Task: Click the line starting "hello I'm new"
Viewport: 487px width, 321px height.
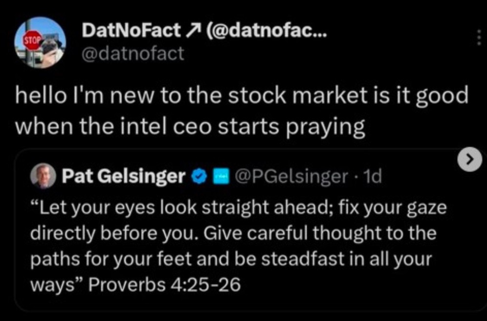Action: point(242,95)
